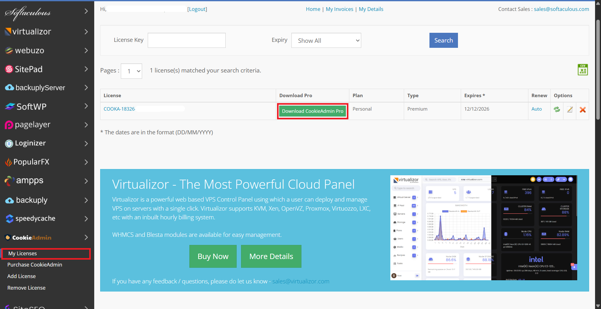Click the My Invoices link
Screen dimensions: 601x309
point(339,9)
